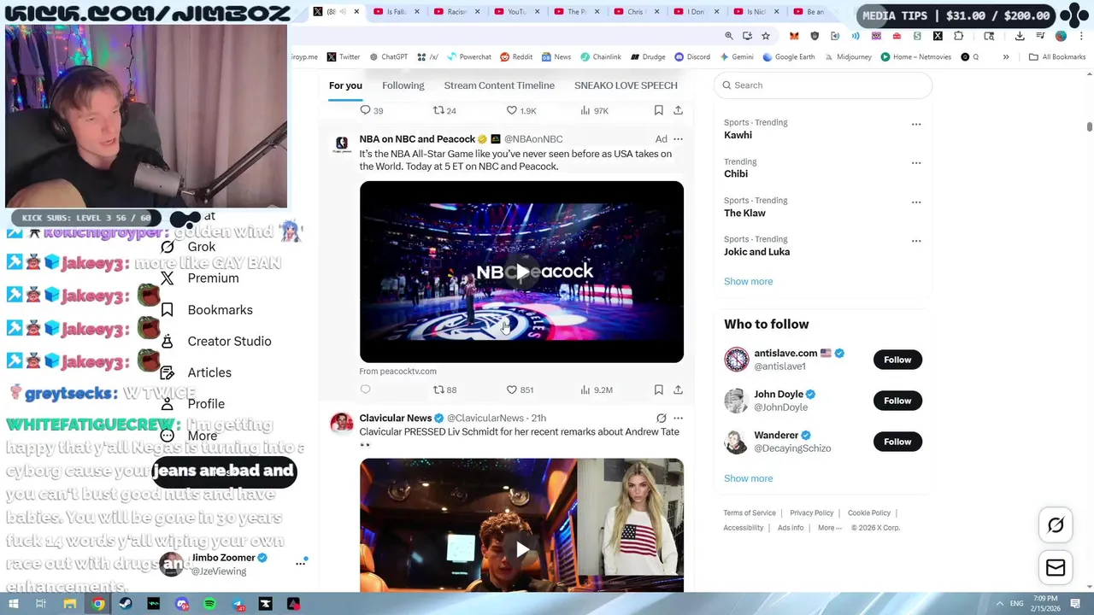This screenshot has width=1094, height=615.
Task: Open the Terms of Service link
Action: [750, 513]
